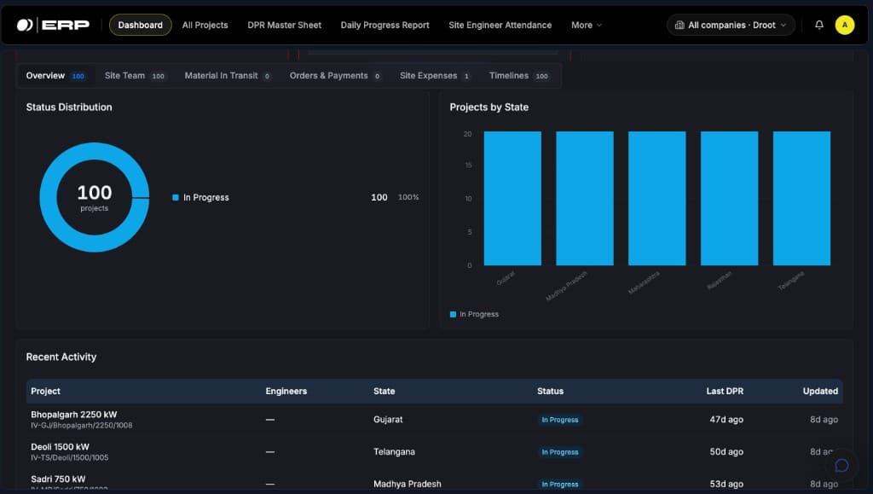Click '53d ago' Last DPR value

[726, 484]
